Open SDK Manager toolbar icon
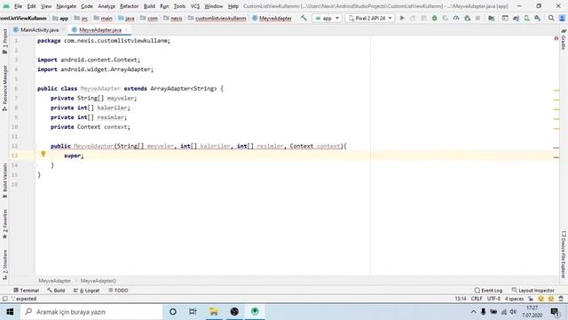The height and width of the screenshot is (320, 568). point(538,18)
